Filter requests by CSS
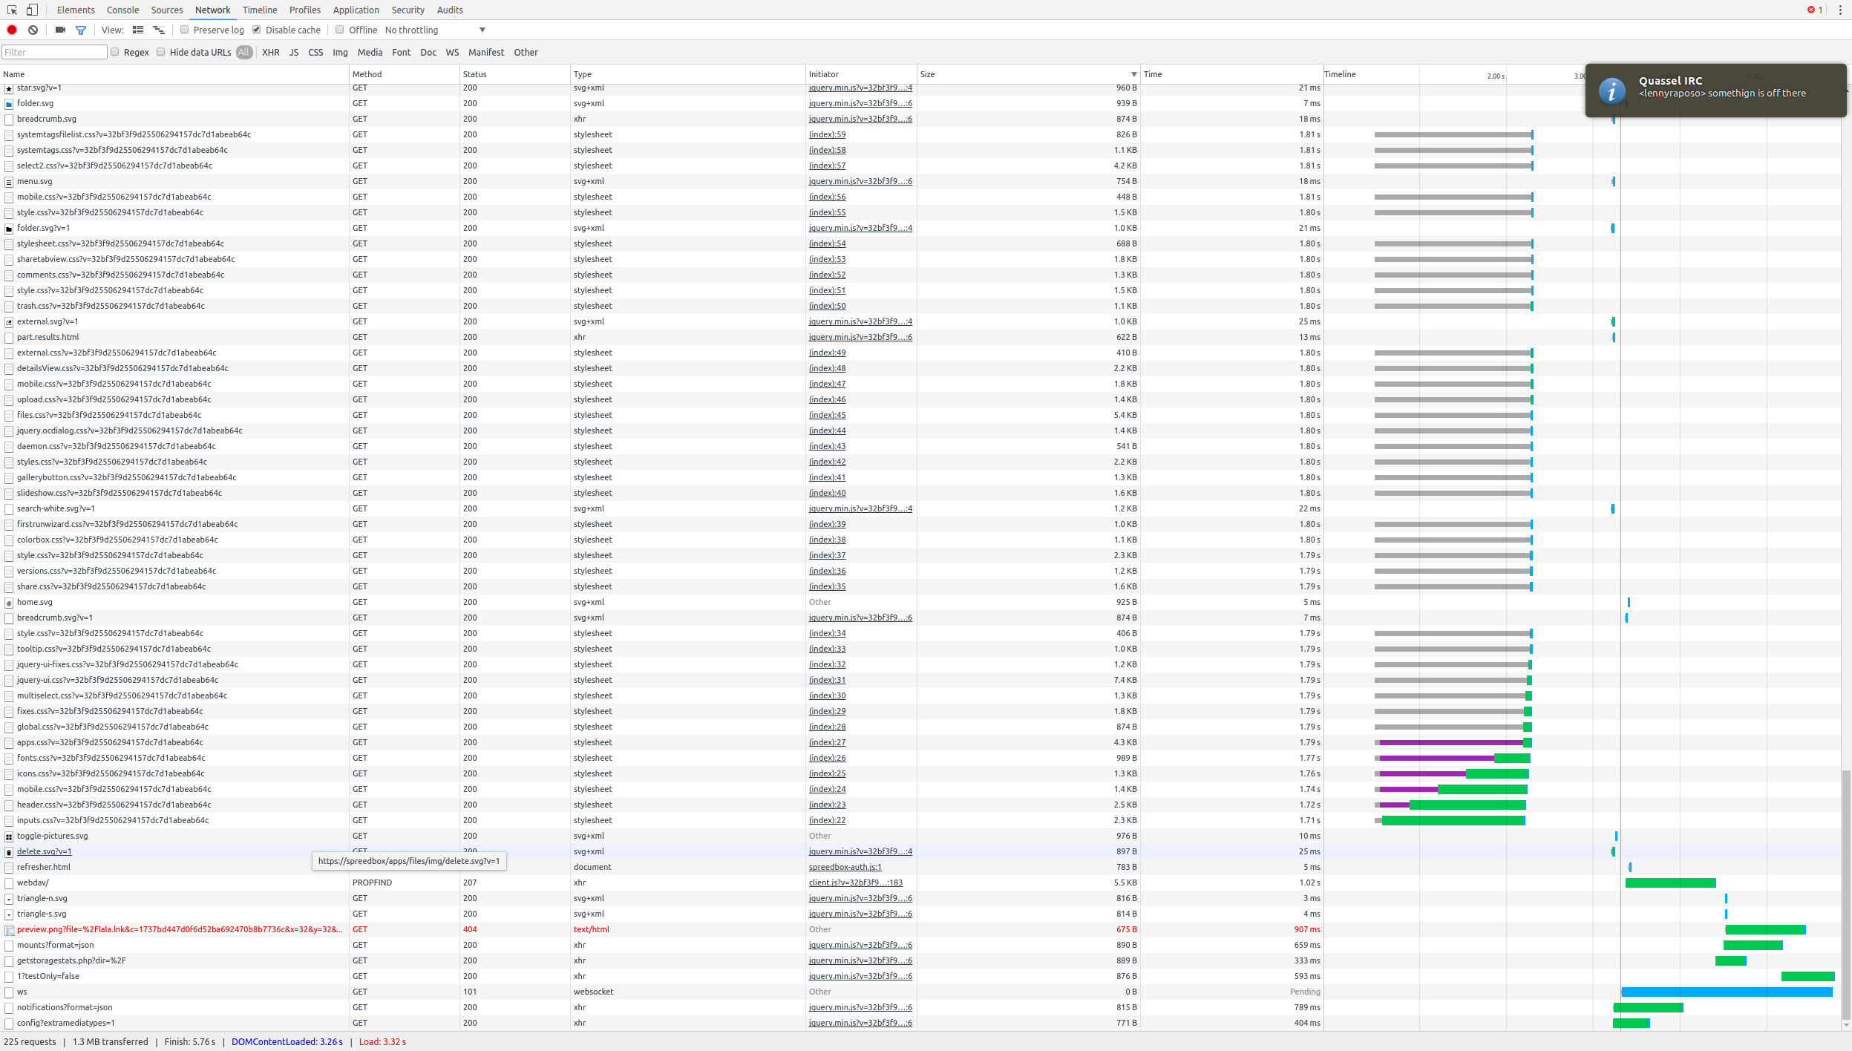1852x1051 pixels. point(315,52)
